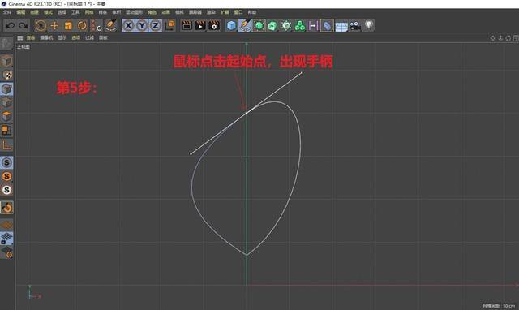519x310 pixels.
Task: Click the viewport pan navigation icon
Action: pos(493,38)
